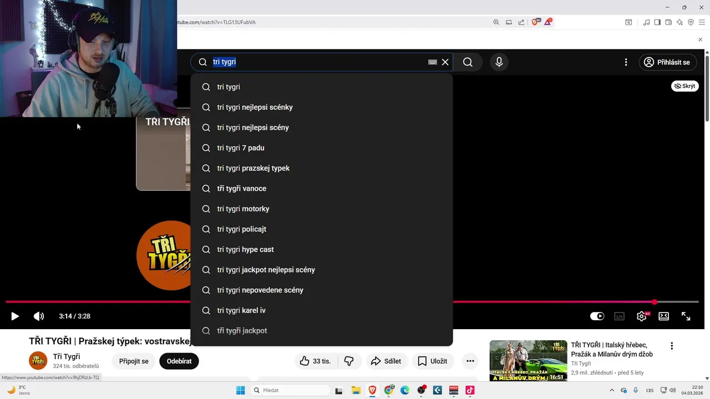Screen dimensions: 710x399
Task: Like the video with 33 tis. button
Action: coord(315,361)
